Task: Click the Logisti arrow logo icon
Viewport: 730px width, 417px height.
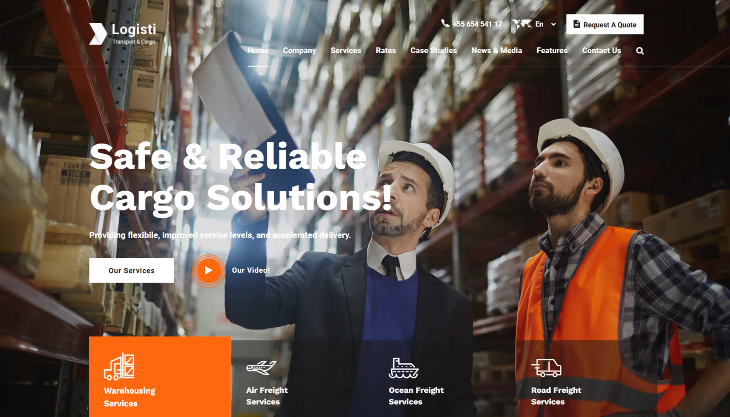Action: pos(98,34)
